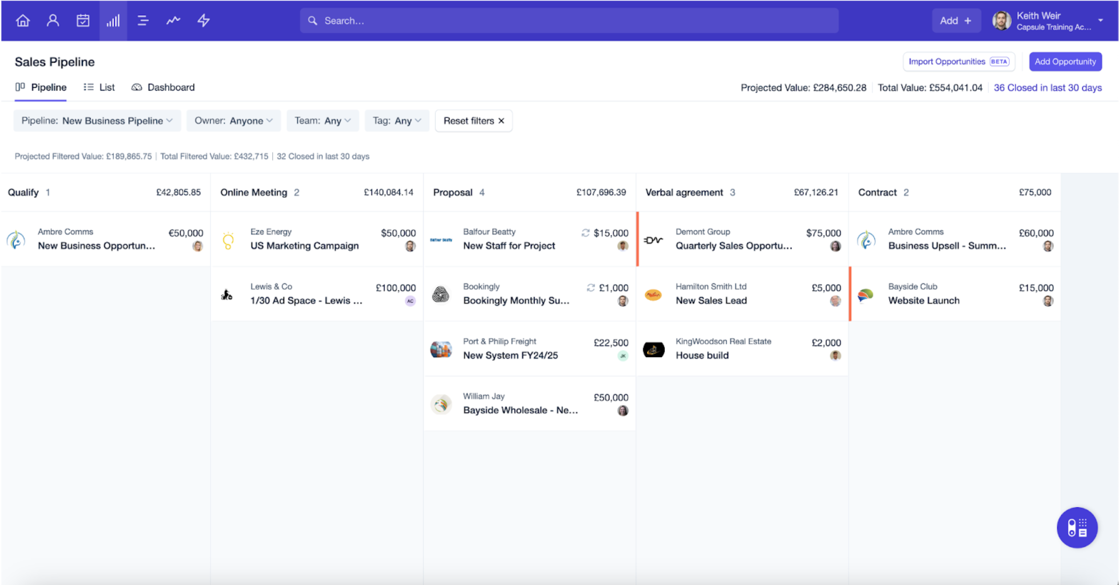Open 1/30 Ad Space - Lewis opportunity
The image size is (1119, 585).
tap(317, 294)
